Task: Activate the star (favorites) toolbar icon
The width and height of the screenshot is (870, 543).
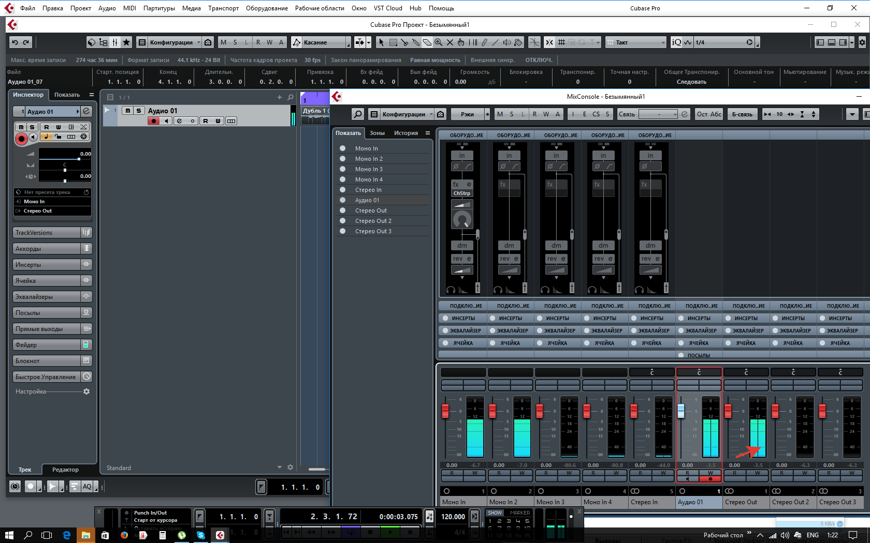Action: pos(126,42)
